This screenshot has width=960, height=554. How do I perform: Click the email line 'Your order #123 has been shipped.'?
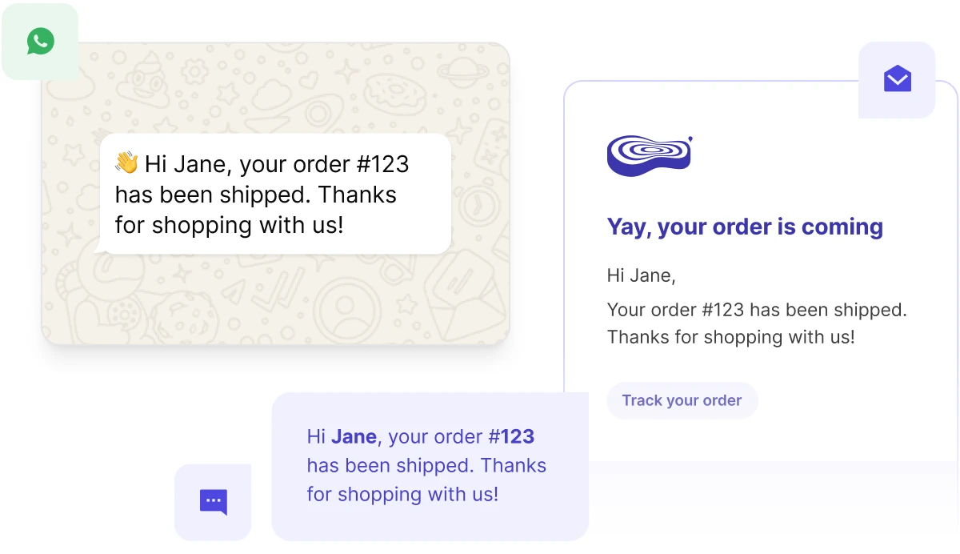[x=757, y=310]
